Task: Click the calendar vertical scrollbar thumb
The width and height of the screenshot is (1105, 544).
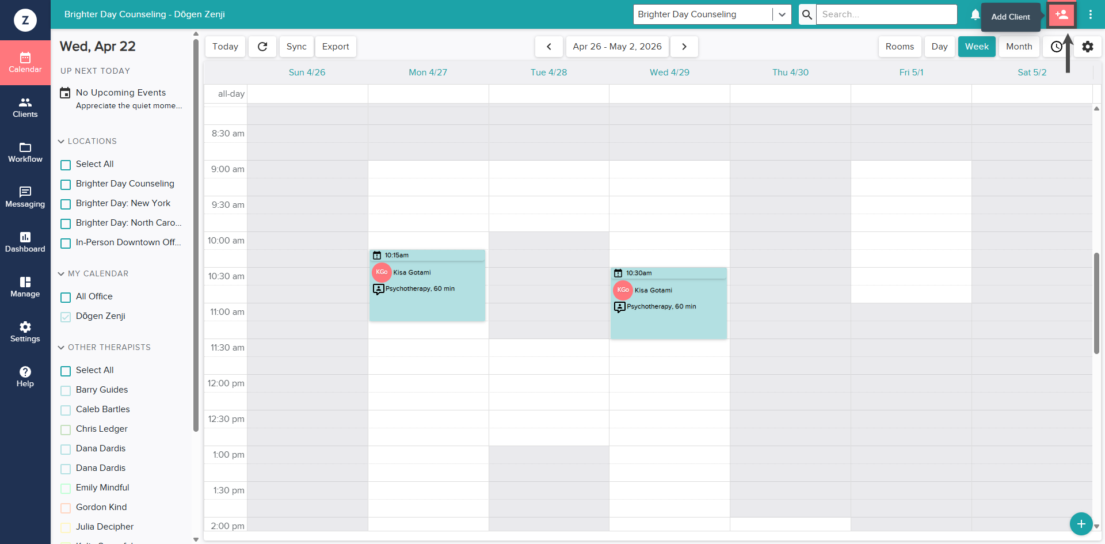Action: click(x=1097, y=303)
